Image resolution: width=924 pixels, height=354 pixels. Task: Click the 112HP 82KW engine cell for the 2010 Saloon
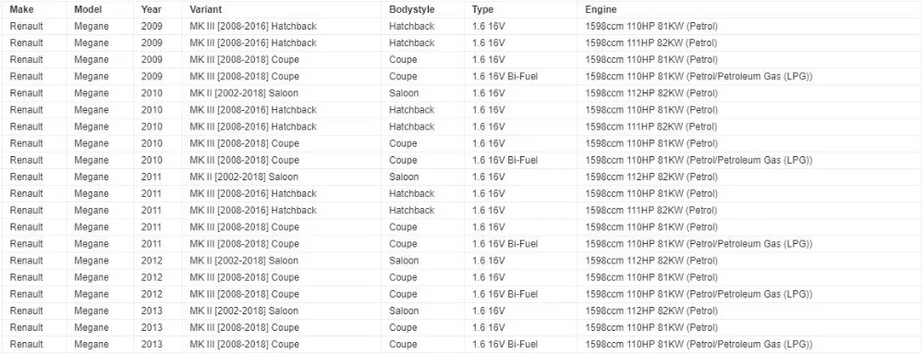tap(651, 93)
